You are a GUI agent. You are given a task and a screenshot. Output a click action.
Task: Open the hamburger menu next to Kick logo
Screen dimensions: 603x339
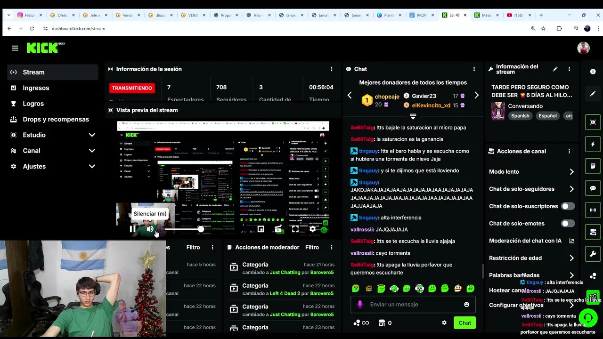coord(15,48)
